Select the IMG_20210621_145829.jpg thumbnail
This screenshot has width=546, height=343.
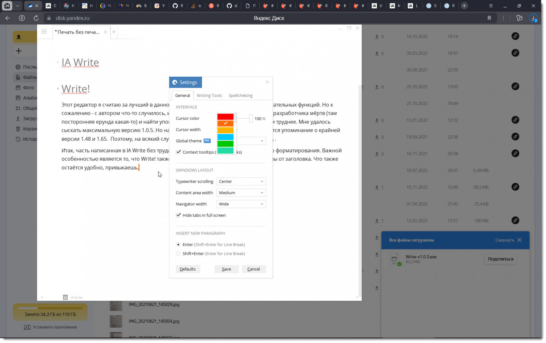(116, 304)
